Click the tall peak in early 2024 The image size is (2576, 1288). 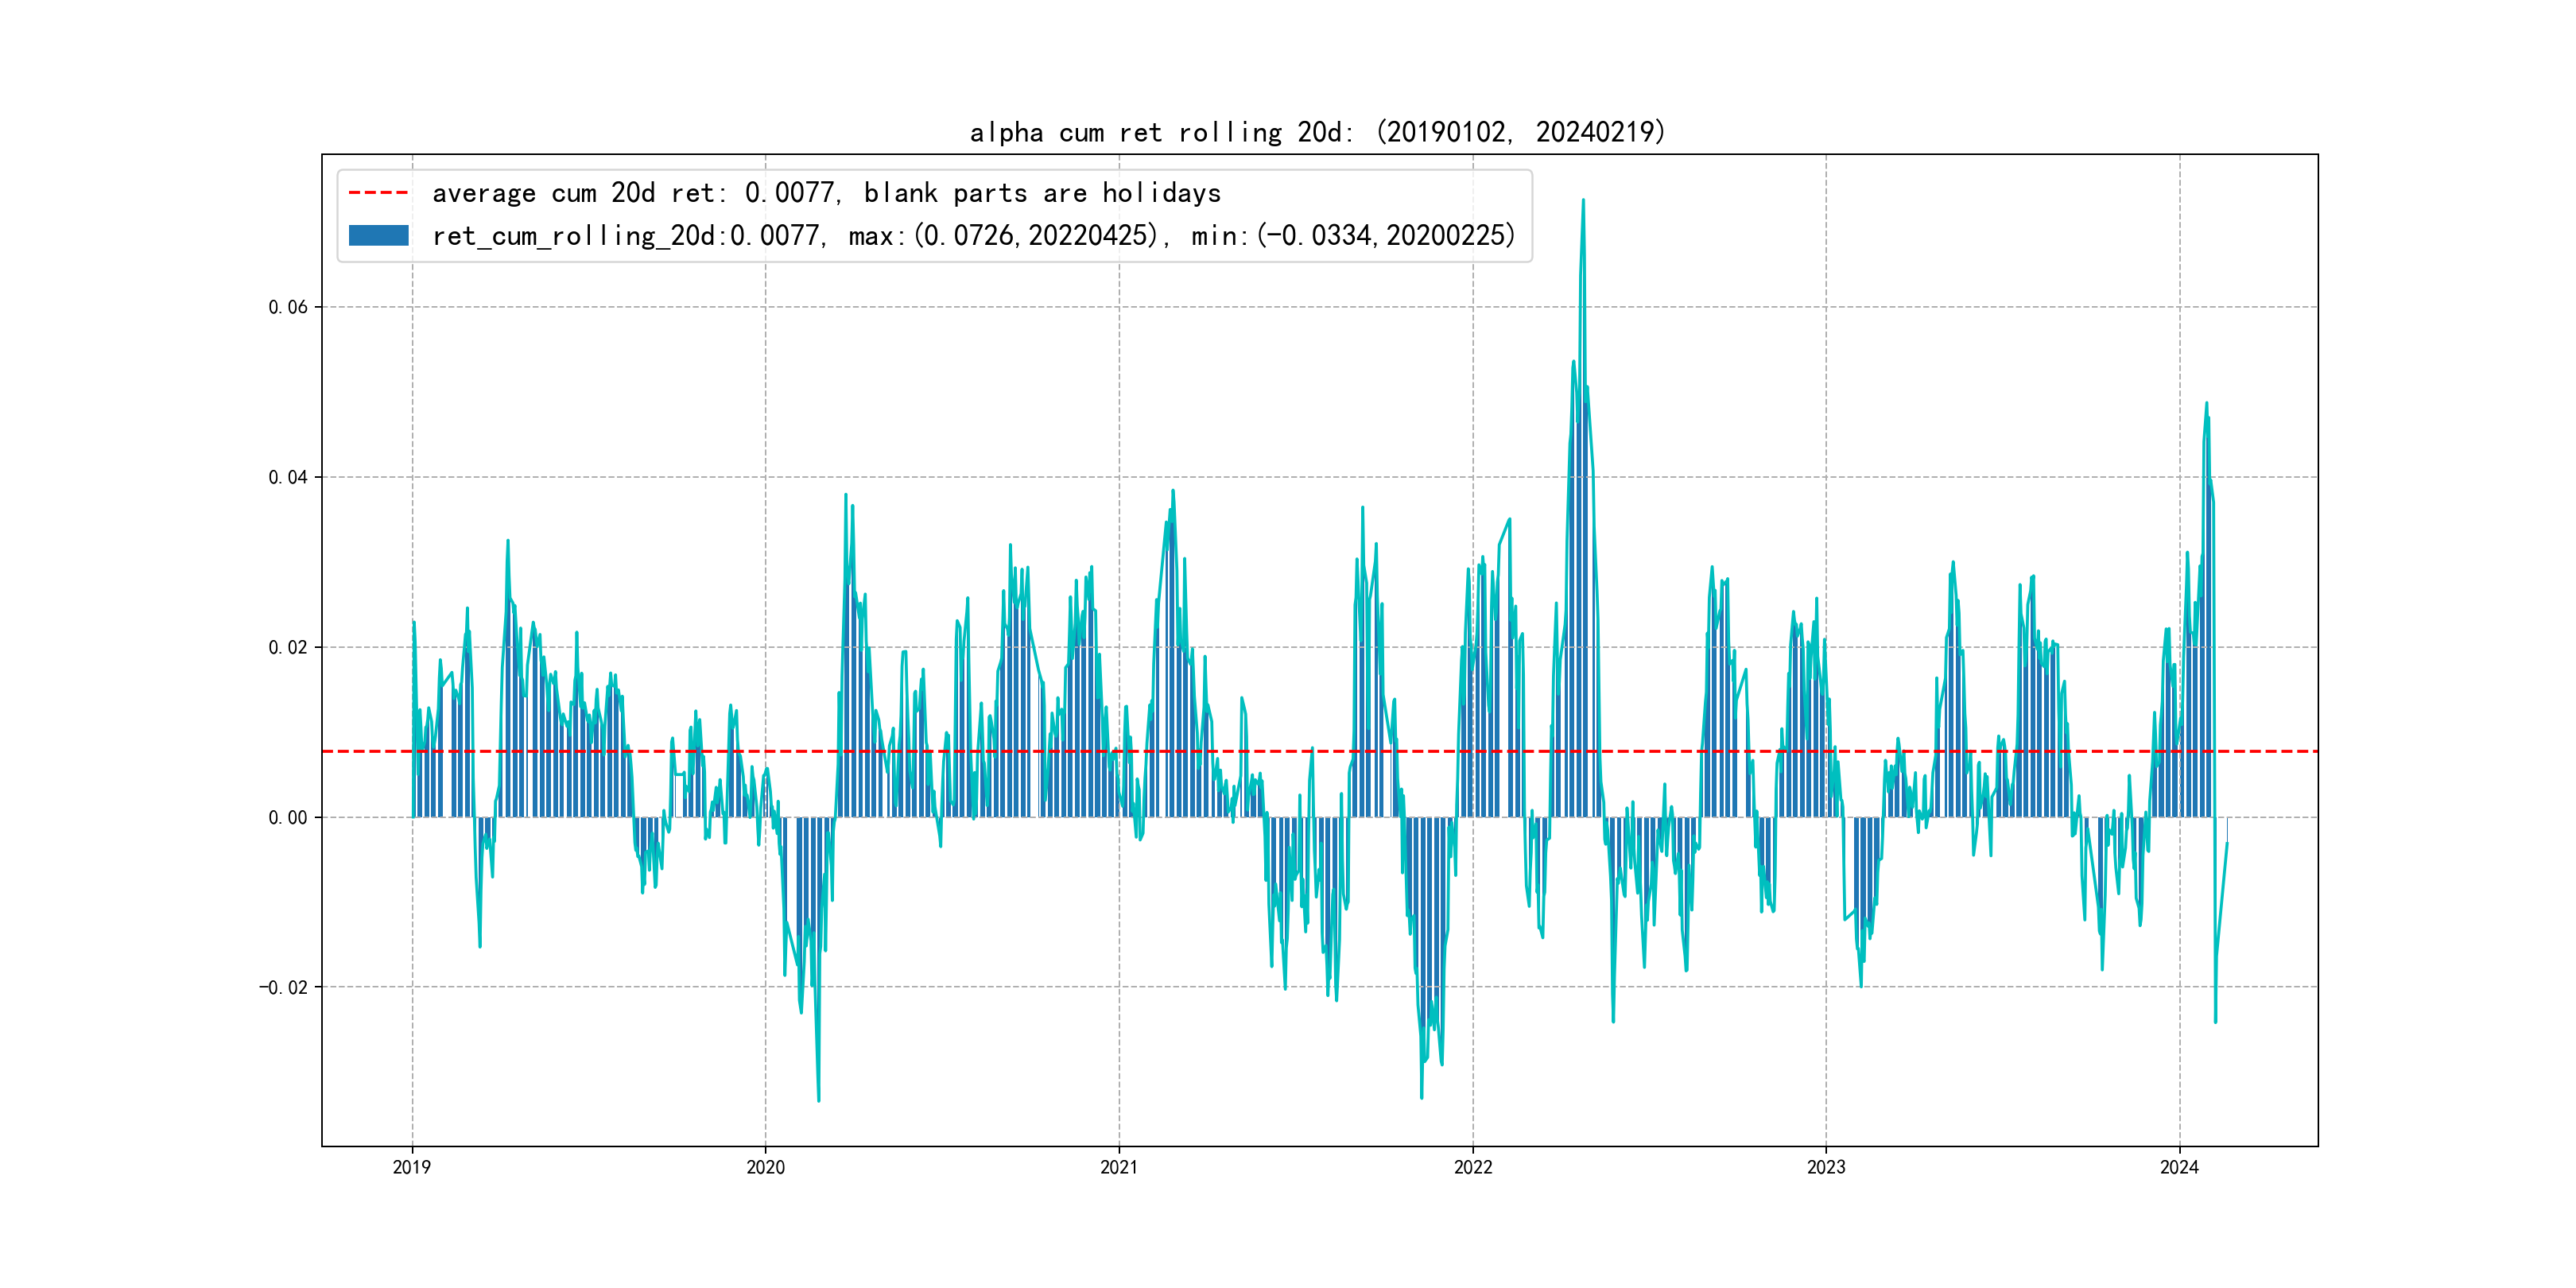2206,404
